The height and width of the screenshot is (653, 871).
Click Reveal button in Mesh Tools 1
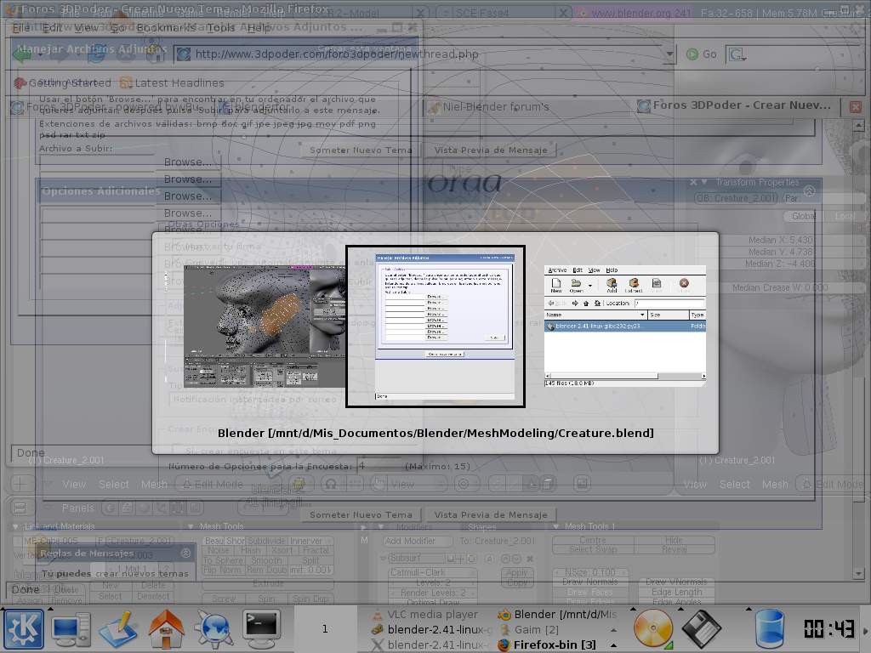click(x=675, y=549)
